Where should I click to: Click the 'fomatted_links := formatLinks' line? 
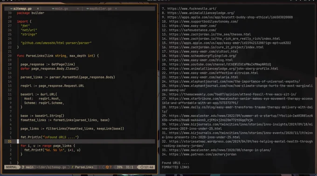click(x=65, y=120)
